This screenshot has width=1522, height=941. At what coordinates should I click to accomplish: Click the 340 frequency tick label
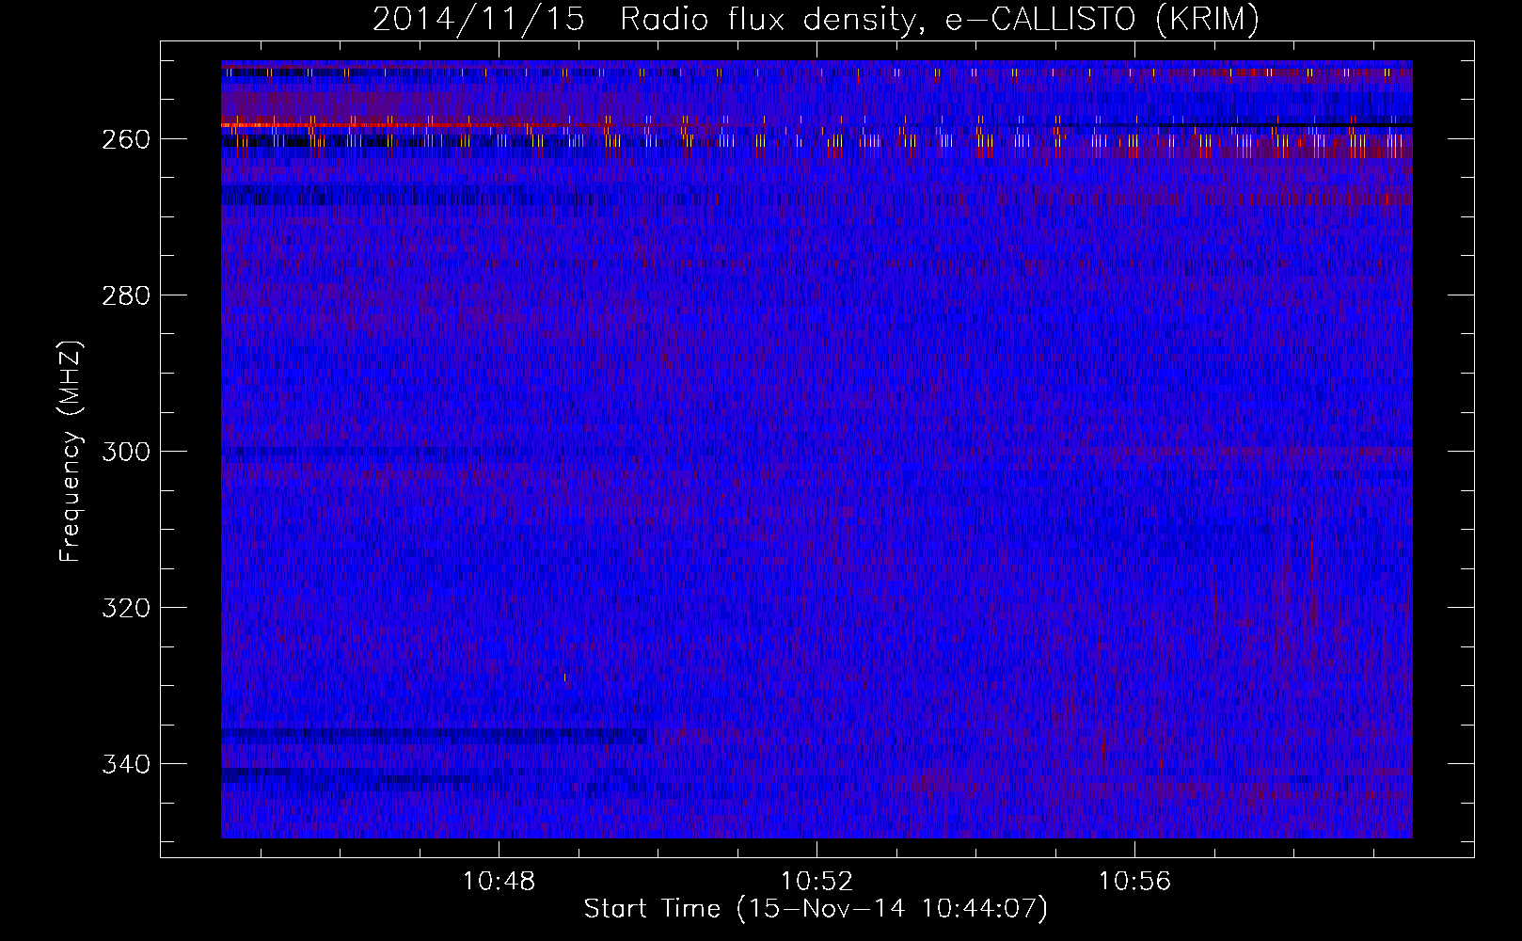click(125, 764)
